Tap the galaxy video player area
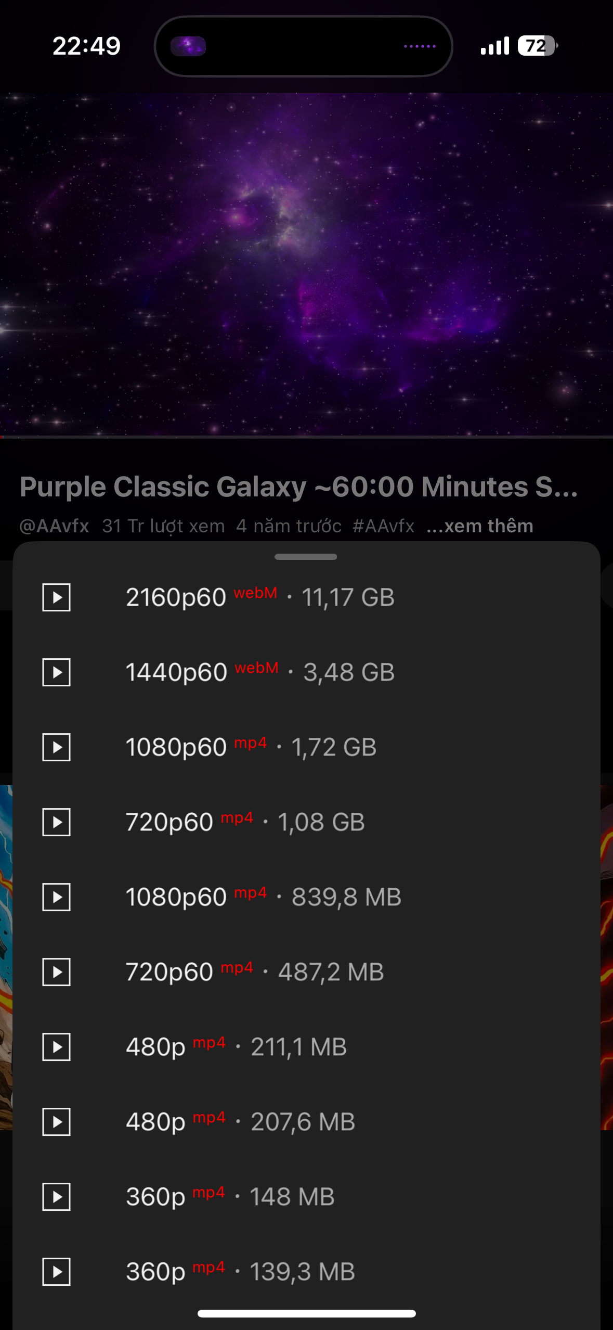 pyautogui.click(x=306, y=260)
